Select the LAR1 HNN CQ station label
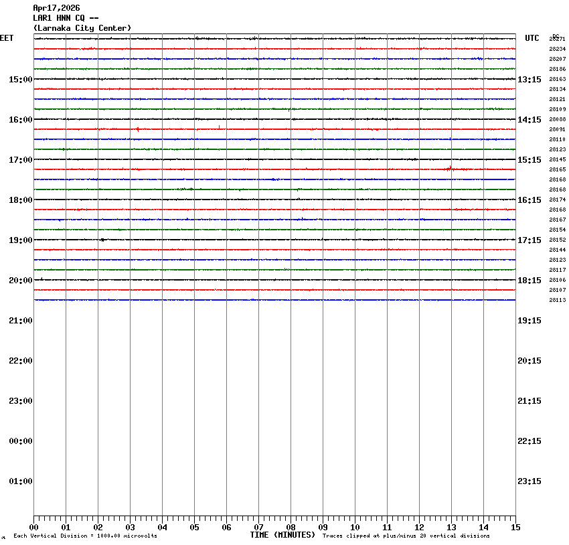Viewport: 569px width, 545px height. (x=66, y=18)
